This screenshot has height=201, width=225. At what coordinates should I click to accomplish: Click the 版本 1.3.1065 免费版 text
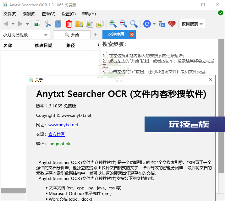tap(56, 106)
